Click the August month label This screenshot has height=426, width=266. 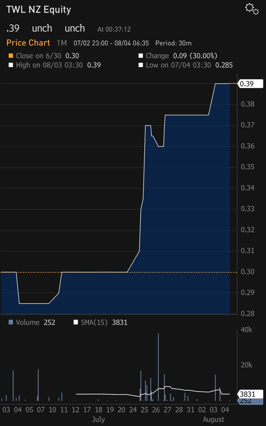214,420
